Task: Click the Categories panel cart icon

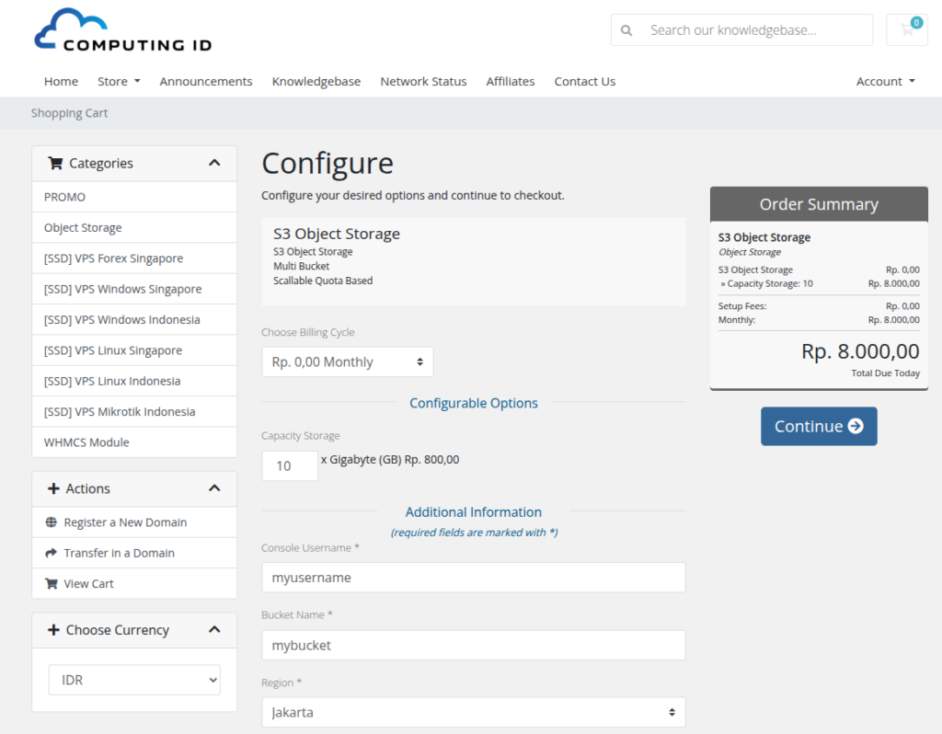Action: point(57,163)
